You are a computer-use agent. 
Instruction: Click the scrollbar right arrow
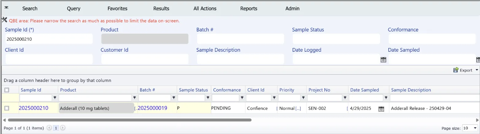pos(477,120)
